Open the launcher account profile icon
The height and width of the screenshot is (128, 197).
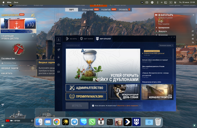[x=59, y=39]
